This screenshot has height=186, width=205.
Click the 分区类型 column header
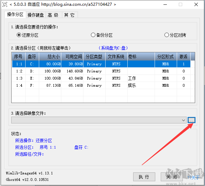click(94, 56)
